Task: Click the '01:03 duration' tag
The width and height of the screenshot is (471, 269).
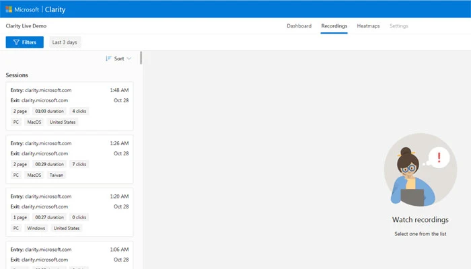Action: pyautogui.click(x=50, y=111)
